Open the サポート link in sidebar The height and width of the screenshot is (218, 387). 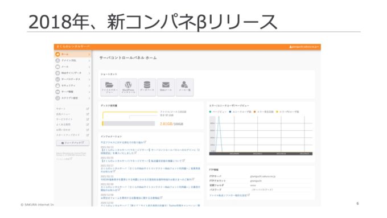point(61,109)
